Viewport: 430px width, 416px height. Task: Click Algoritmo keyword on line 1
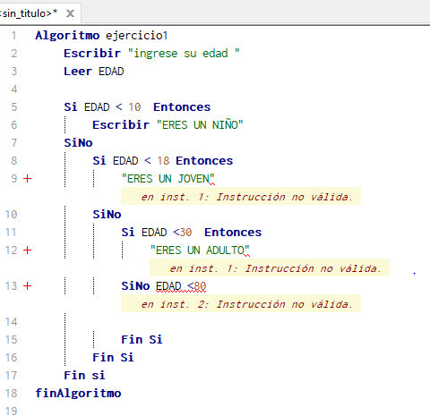coord(67,36)
